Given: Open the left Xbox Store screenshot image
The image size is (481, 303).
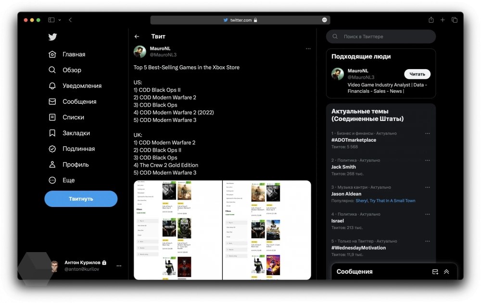Looking at the screenshot, I should pyautogui.click(x=177, y=230).
